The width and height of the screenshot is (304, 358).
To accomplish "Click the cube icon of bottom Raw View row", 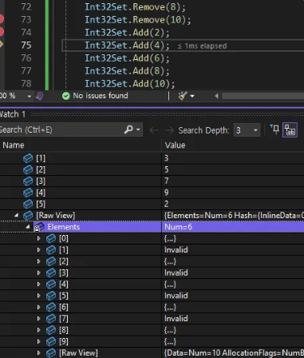I will (x=51, y=353).
